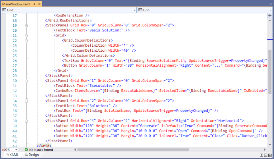The image size is (274, 159).
Task: Click SourceSolutionPath binding on line 26
Action: (165, 61)
